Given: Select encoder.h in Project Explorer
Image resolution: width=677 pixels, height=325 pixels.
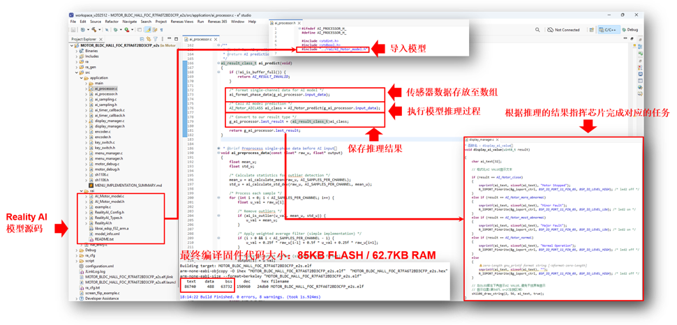Looking at the screenshot, I should click(103, 137).
